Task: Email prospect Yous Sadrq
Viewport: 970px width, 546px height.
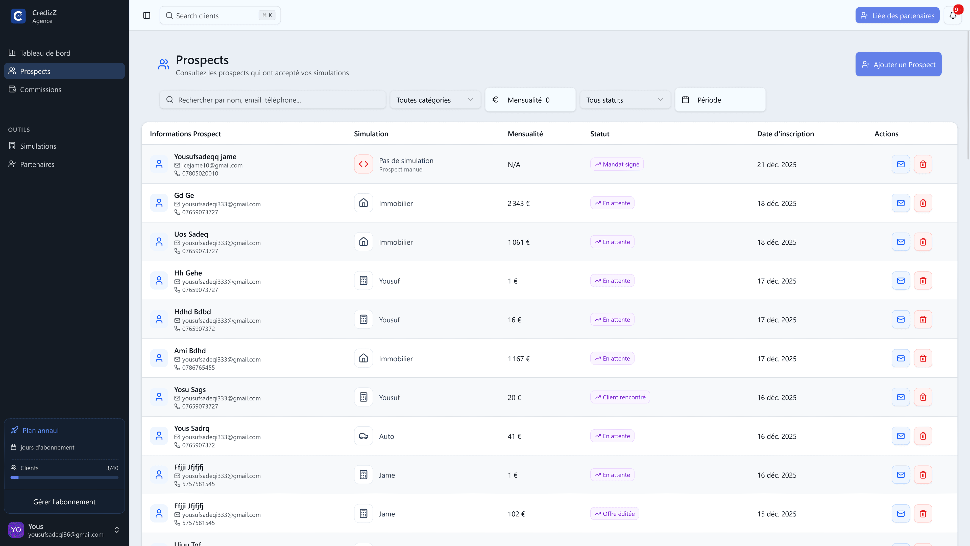Action: click(x=901, y=436)
